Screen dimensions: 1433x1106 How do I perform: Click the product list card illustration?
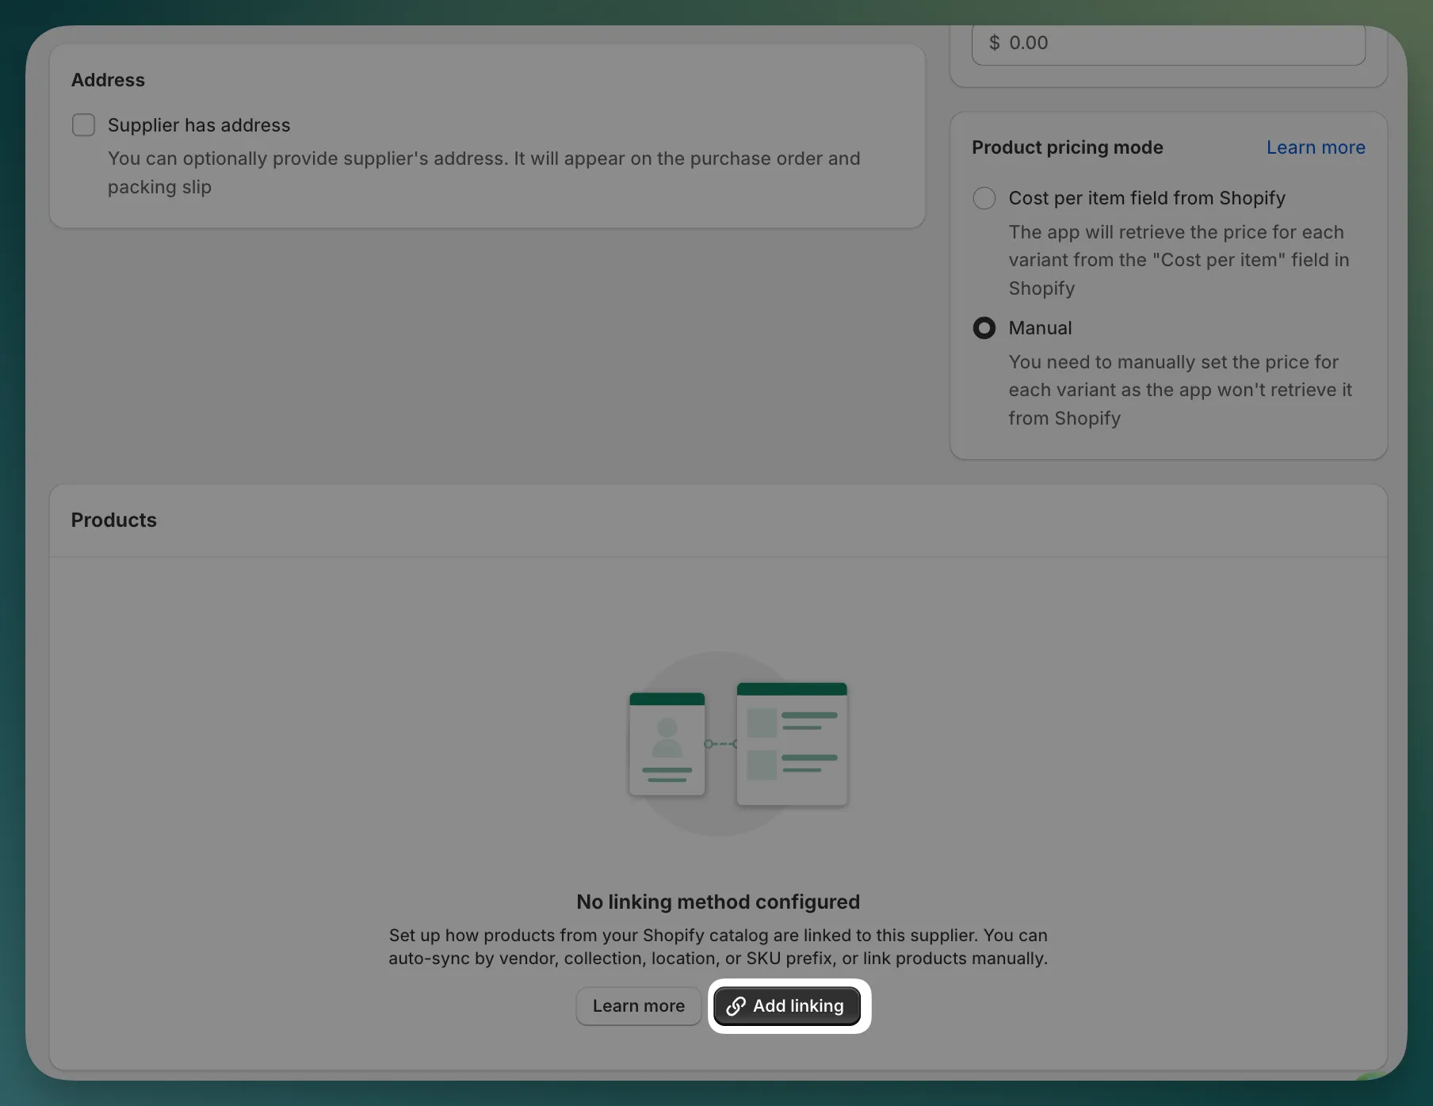(792, 745)
